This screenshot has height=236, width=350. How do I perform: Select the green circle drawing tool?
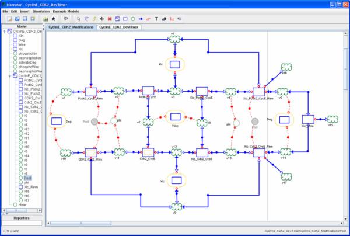tap(133, 19)
